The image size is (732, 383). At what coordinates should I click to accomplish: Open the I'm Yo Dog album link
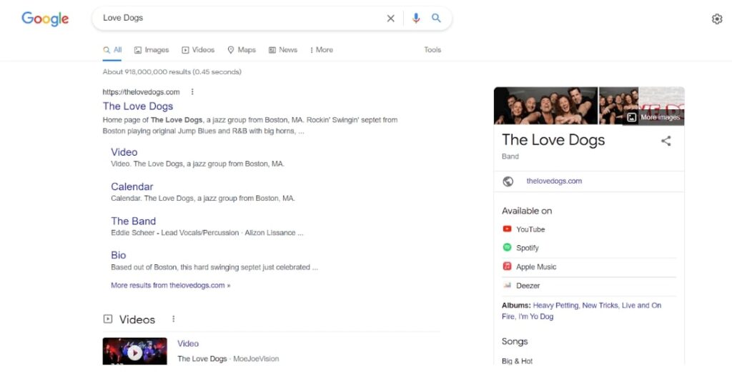[x=536, y=317]
